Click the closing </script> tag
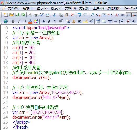137x130 pixels. 21,122
